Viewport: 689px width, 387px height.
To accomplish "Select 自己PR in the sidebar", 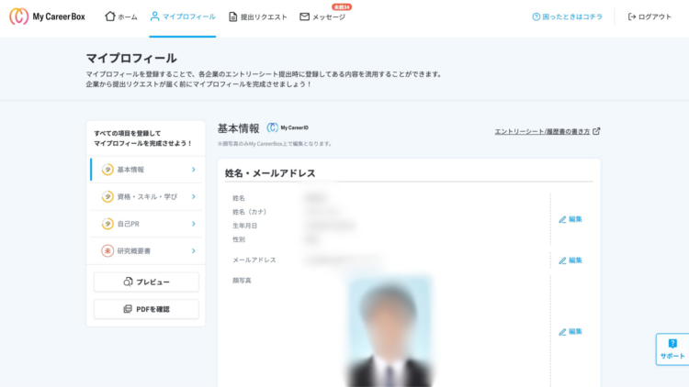I will click(x=146, y=224).
